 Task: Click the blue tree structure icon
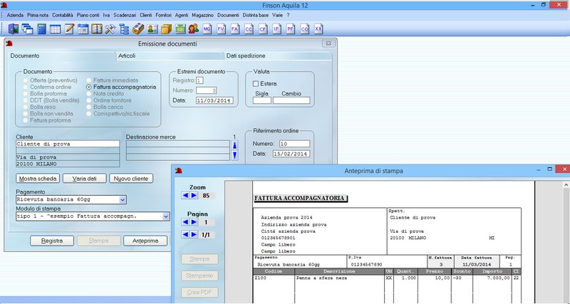tap(124, 29)
